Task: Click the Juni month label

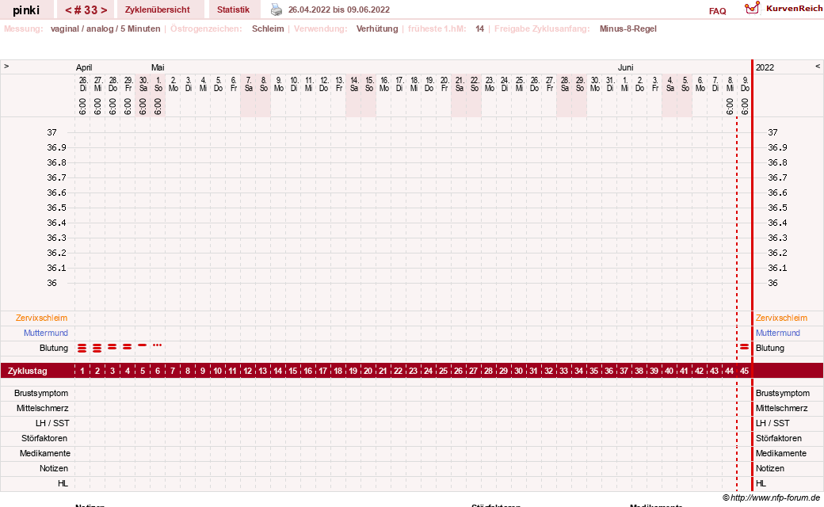Action: [625, 67]
